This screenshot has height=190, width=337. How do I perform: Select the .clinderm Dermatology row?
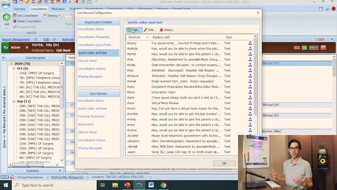182,141
